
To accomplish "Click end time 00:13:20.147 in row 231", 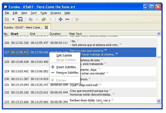I will click(x=39, y=85).
